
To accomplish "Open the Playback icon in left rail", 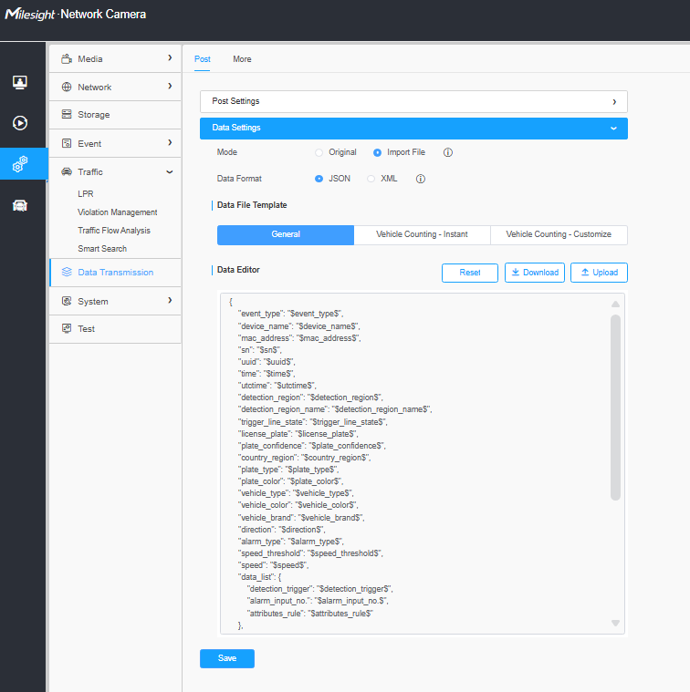I will pos(20,123).
